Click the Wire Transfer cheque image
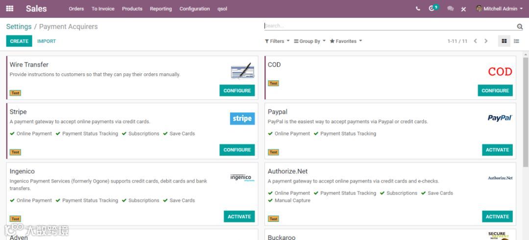 tap(242, 71)
